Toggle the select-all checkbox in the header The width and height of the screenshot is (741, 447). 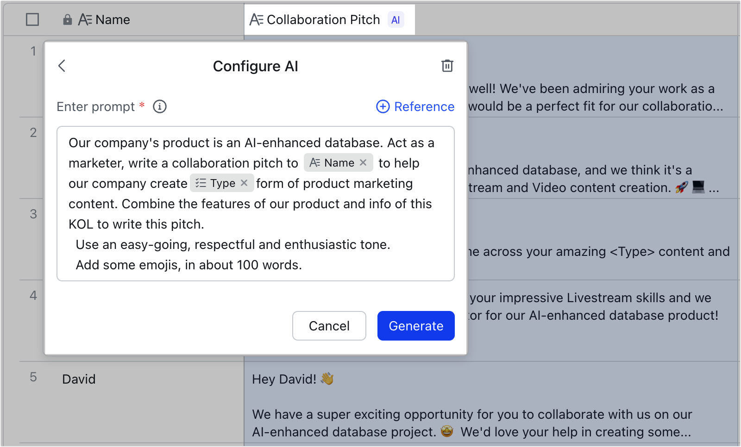(x=31, y=19)
